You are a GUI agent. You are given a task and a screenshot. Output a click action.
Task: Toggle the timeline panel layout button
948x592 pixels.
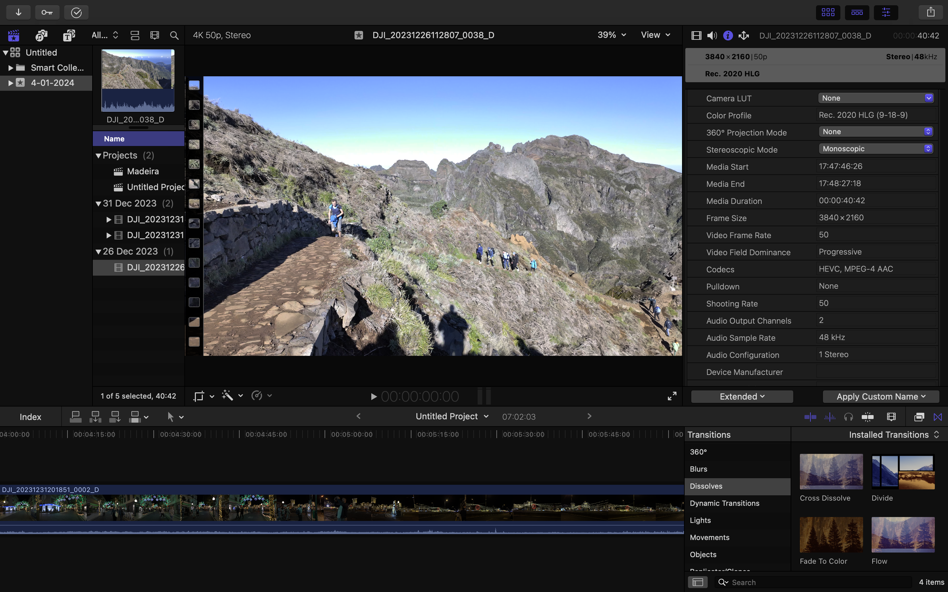click(x=857, y=12)
